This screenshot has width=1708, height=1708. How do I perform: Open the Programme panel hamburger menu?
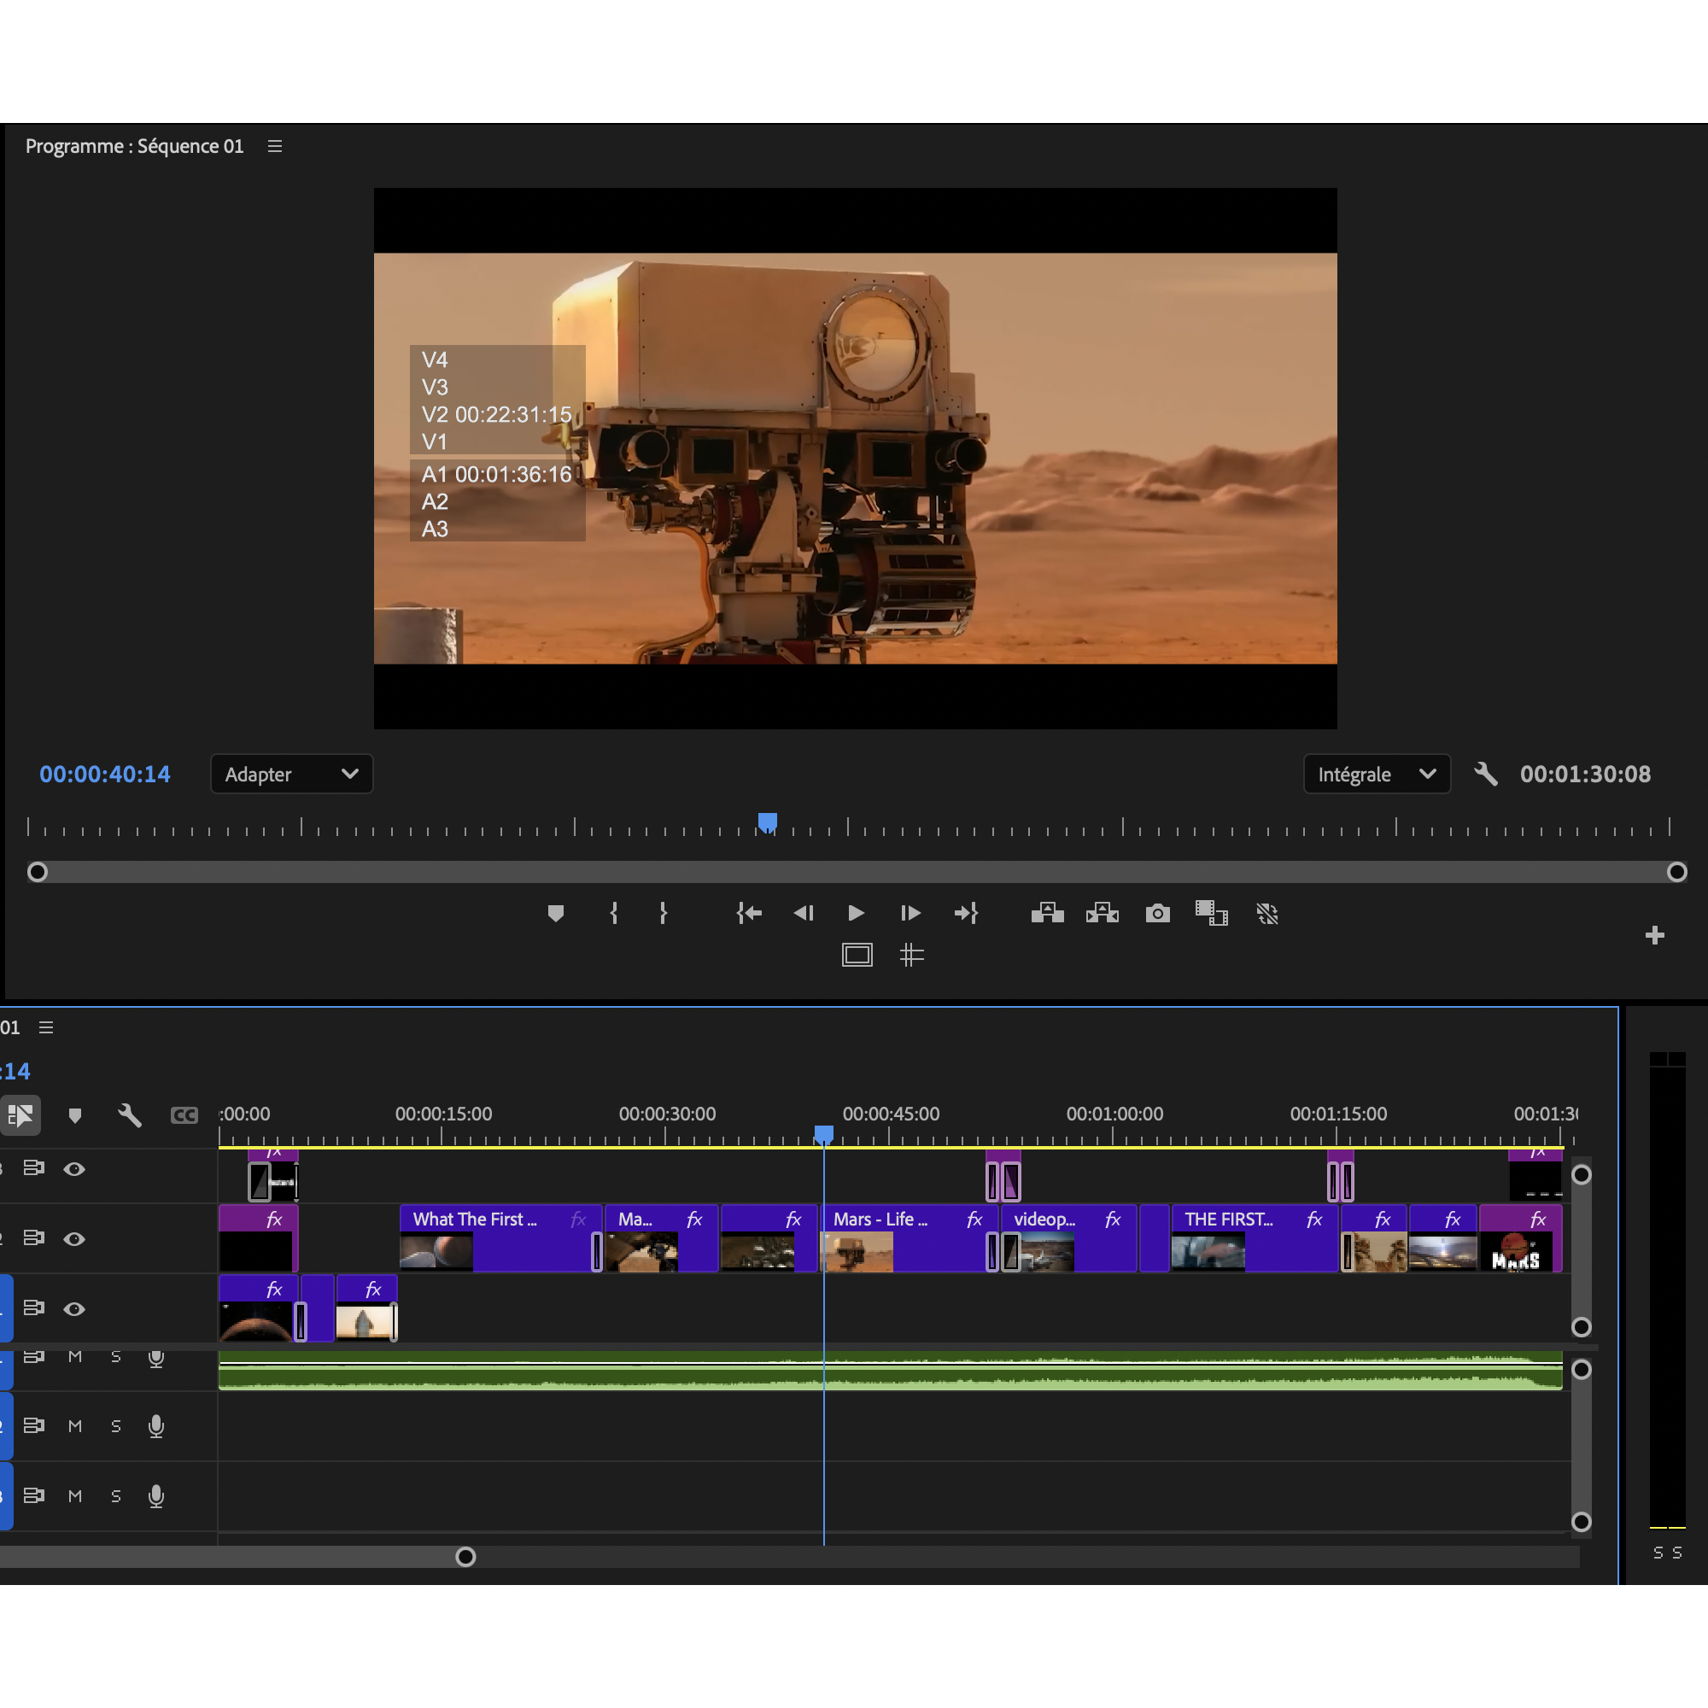point(275,146)
